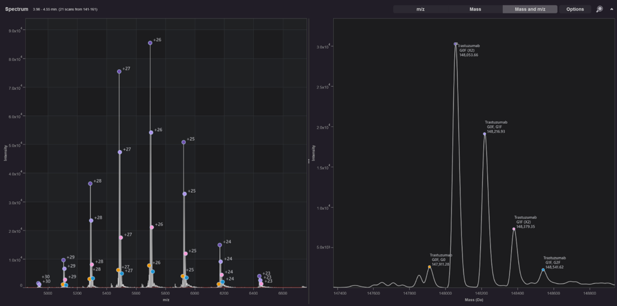617x306 pixels.
Task: Select the Mass and m/z combined view
Action: coord(529,9)
